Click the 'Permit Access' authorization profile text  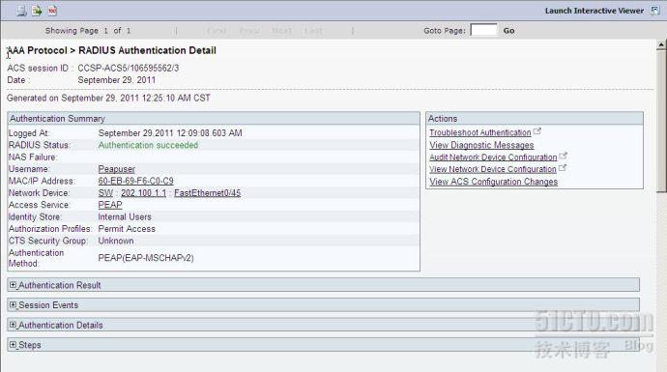(127, 229)
